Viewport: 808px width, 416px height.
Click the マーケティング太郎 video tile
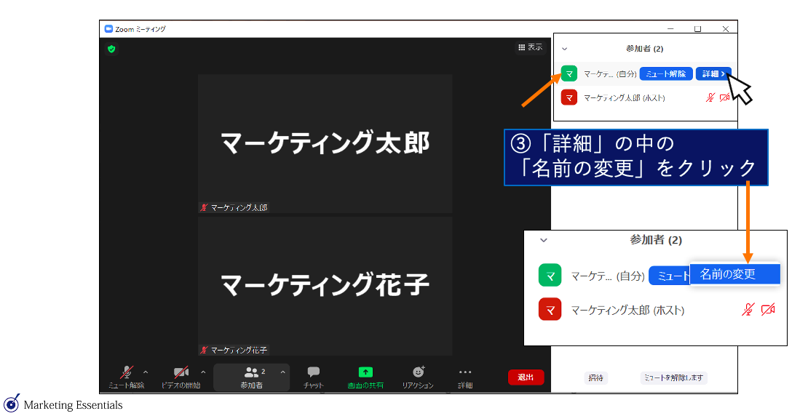[325, 143]
